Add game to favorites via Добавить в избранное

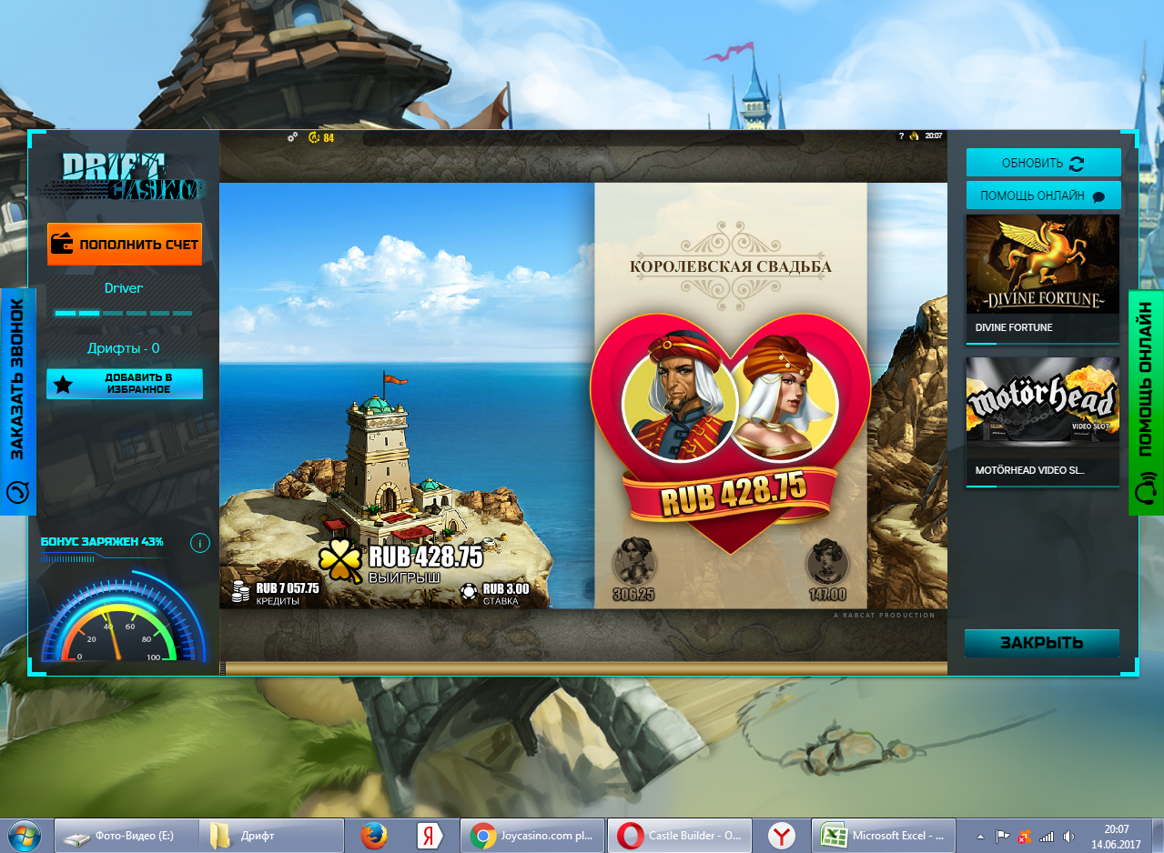point(125,383)
